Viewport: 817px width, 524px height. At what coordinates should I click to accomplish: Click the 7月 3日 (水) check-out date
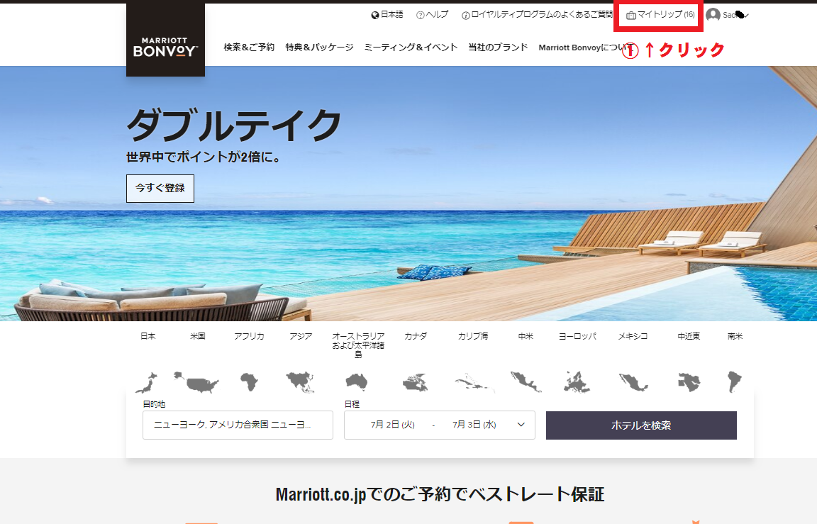point(474,425)
